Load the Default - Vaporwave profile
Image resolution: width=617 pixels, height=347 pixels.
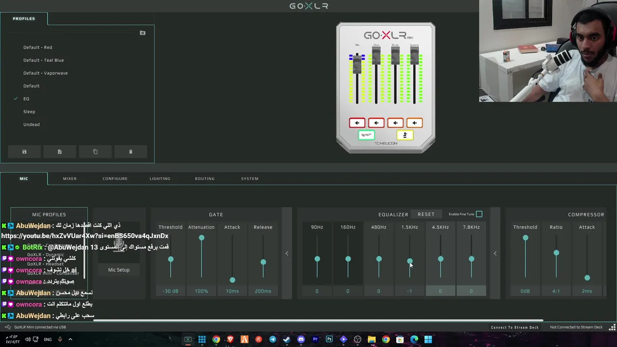(x=45, y=73)
